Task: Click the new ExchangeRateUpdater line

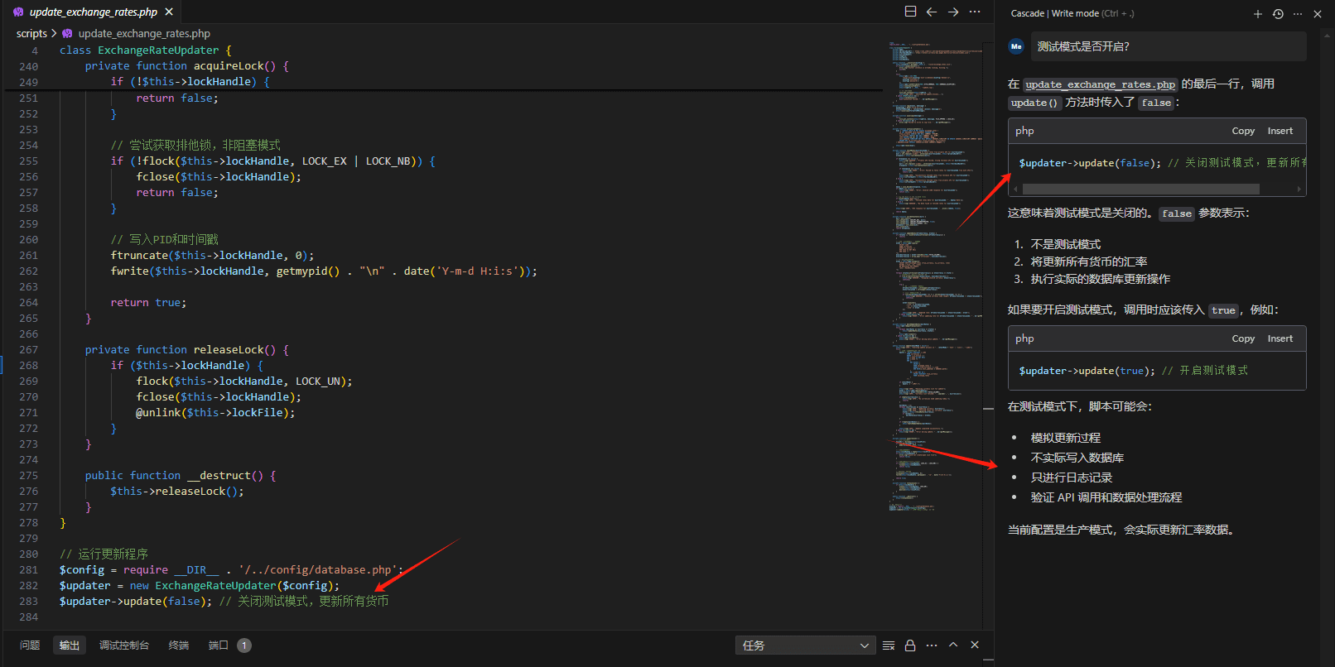Action: (x=199, y=586)
